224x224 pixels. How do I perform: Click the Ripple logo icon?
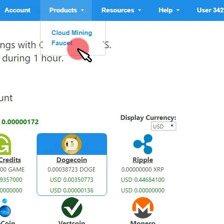pos(143,144)
